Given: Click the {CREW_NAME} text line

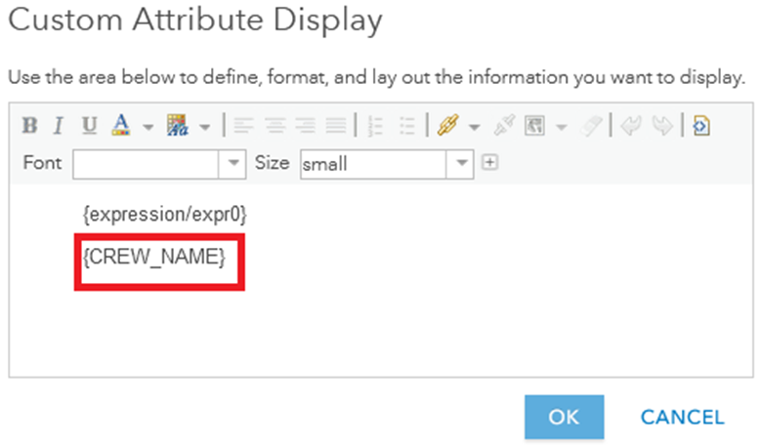Looking at the screenshot, I should click(x=153, y=257).
